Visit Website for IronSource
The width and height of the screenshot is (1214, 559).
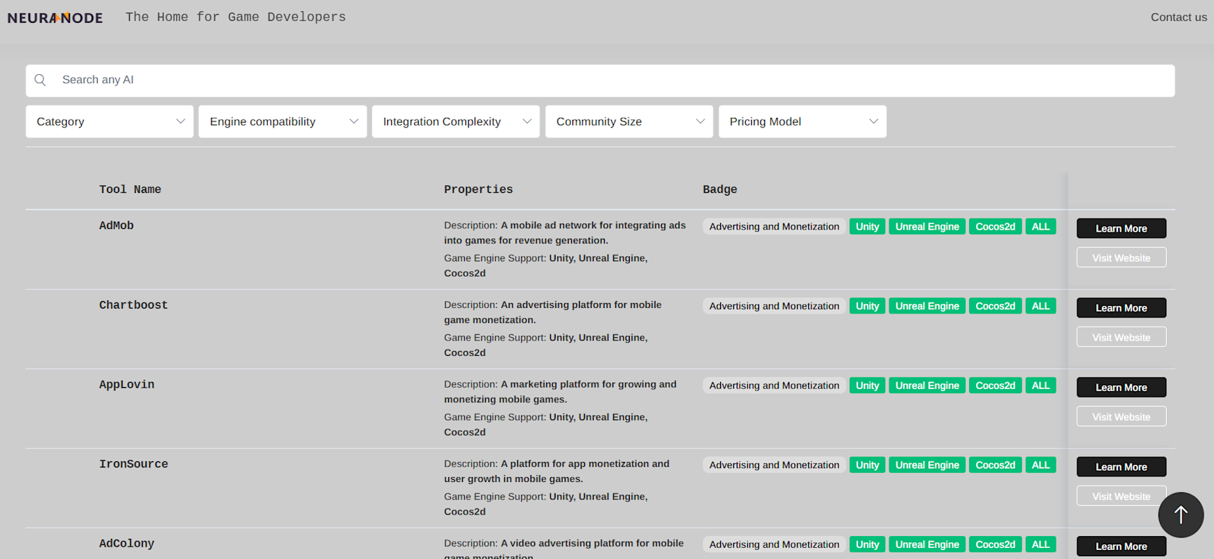1121,496
